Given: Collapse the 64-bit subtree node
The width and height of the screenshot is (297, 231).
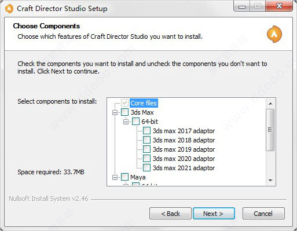Looking at the screenshot, I should (x=126, y=122).
